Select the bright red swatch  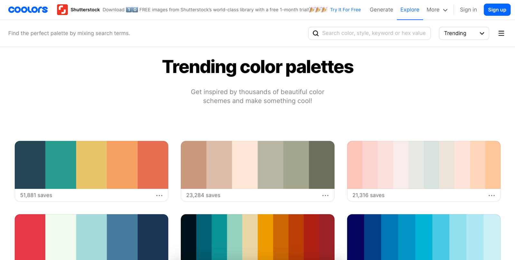pos(30,237)
